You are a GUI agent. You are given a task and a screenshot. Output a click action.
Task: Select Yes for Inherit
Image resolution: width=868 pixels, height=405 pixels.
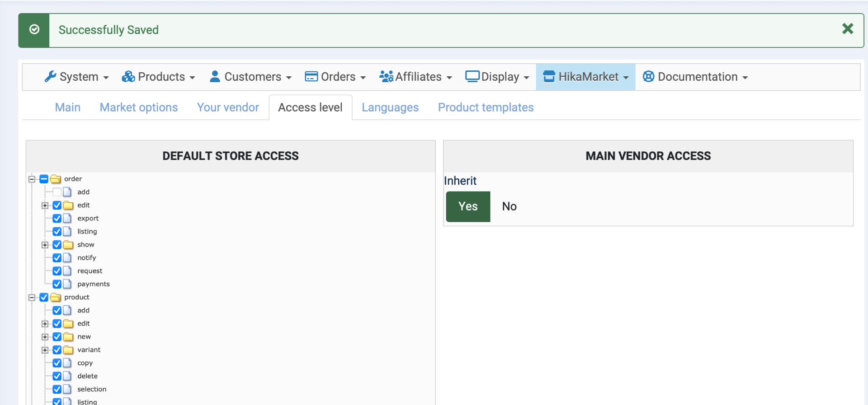click(468, 207)
